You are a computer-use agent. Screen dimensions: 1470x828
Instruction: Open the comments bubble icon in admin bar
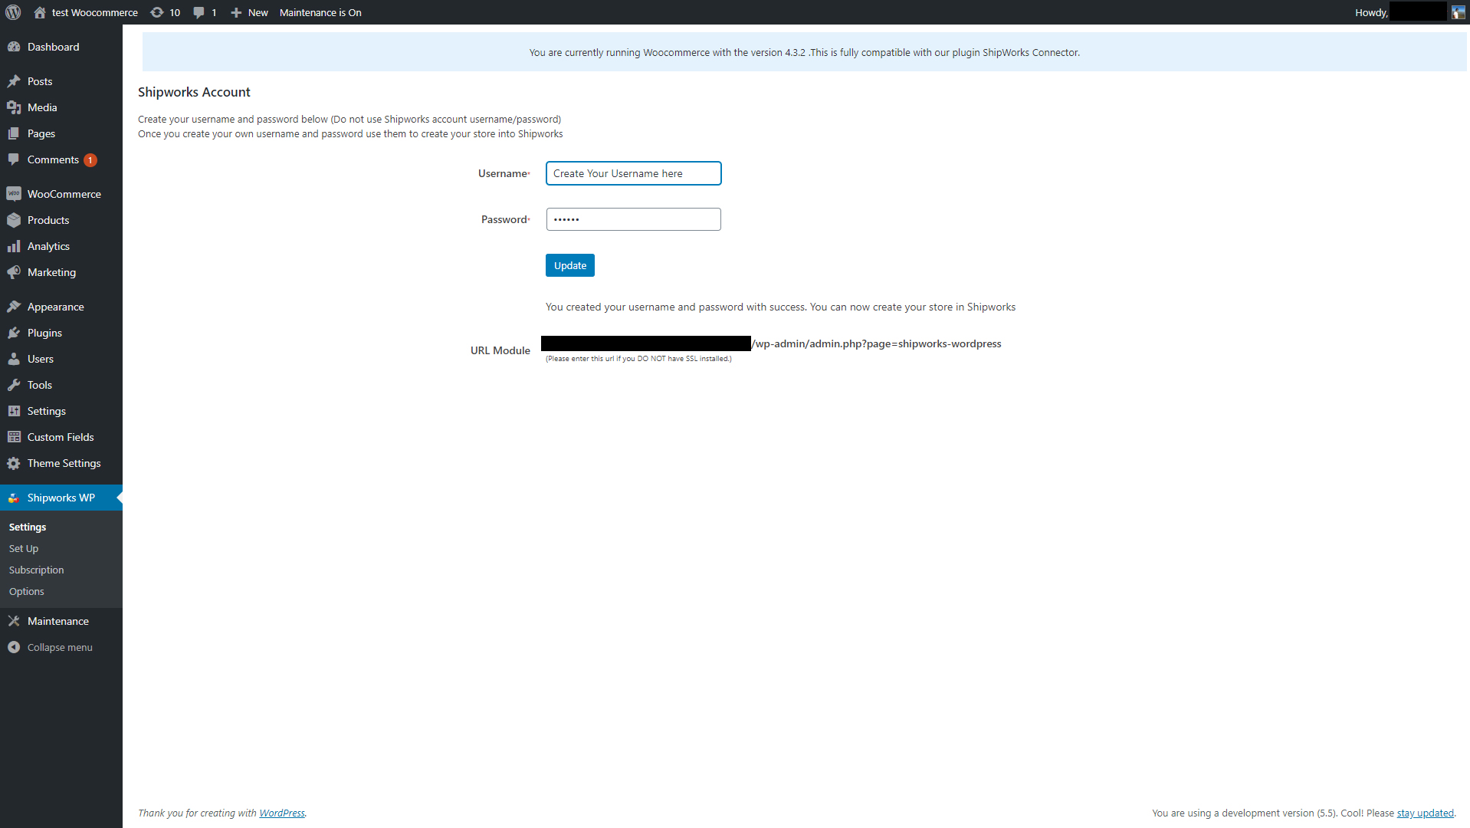pos(199,12)
